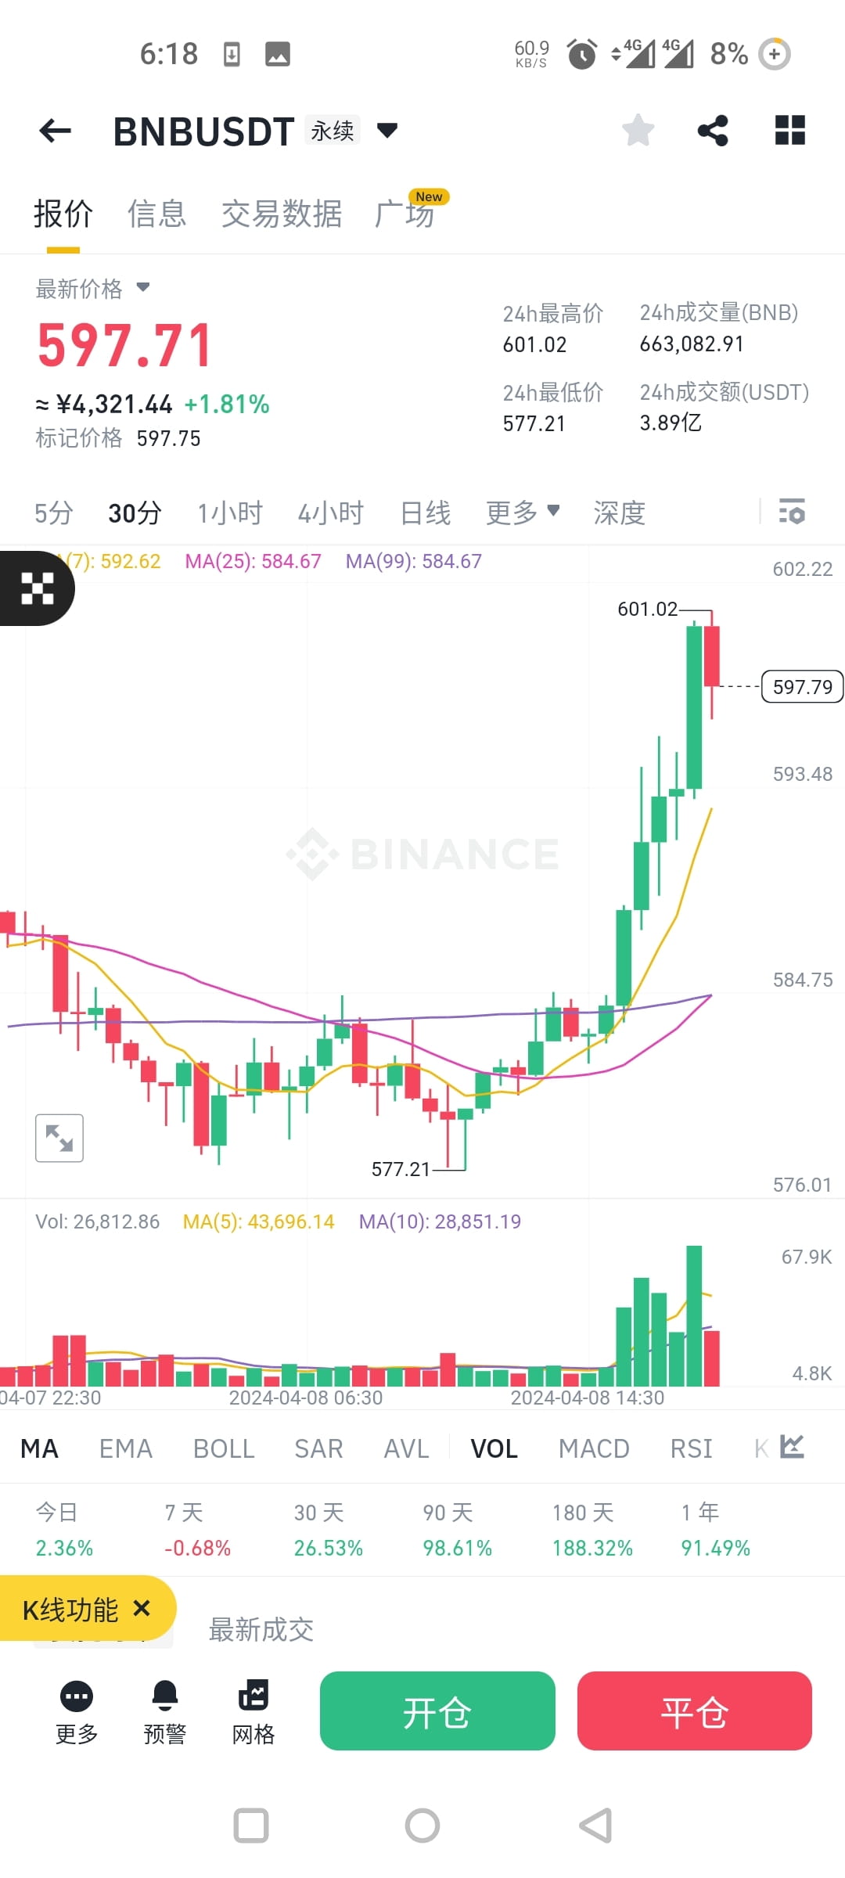Viewport: 845px width, 1878px height.
Task: Toggle the BOLL indicator
Action: point(224,1448)
